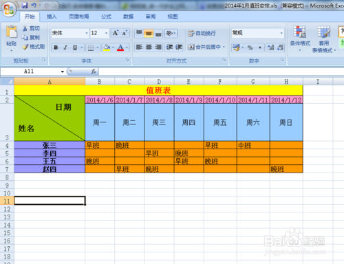
Task: Select cell containing 张三
Action: 50,145
